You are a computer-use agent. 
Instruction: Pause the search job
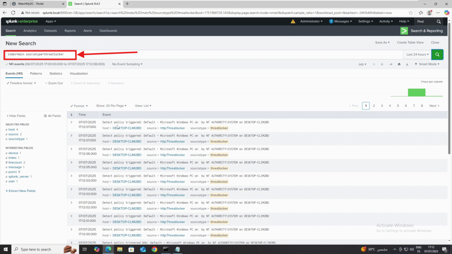[x=374, y=64]
